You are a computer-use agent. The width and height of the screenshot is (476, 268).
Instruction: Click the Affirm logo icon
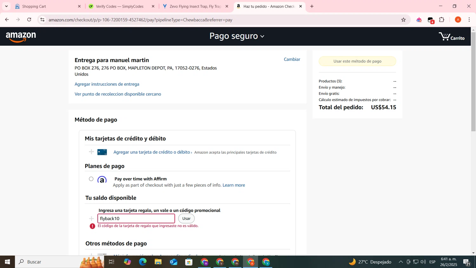click(x=102, y=180)
